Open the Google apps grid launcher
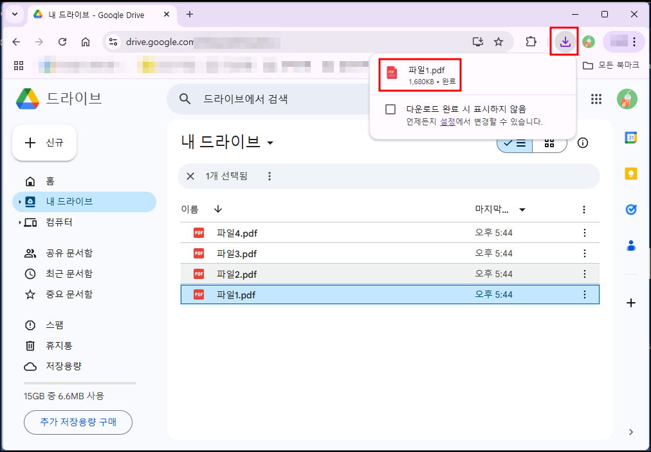The height and width of the screenshot is (452, 651). tap(596, 99)
